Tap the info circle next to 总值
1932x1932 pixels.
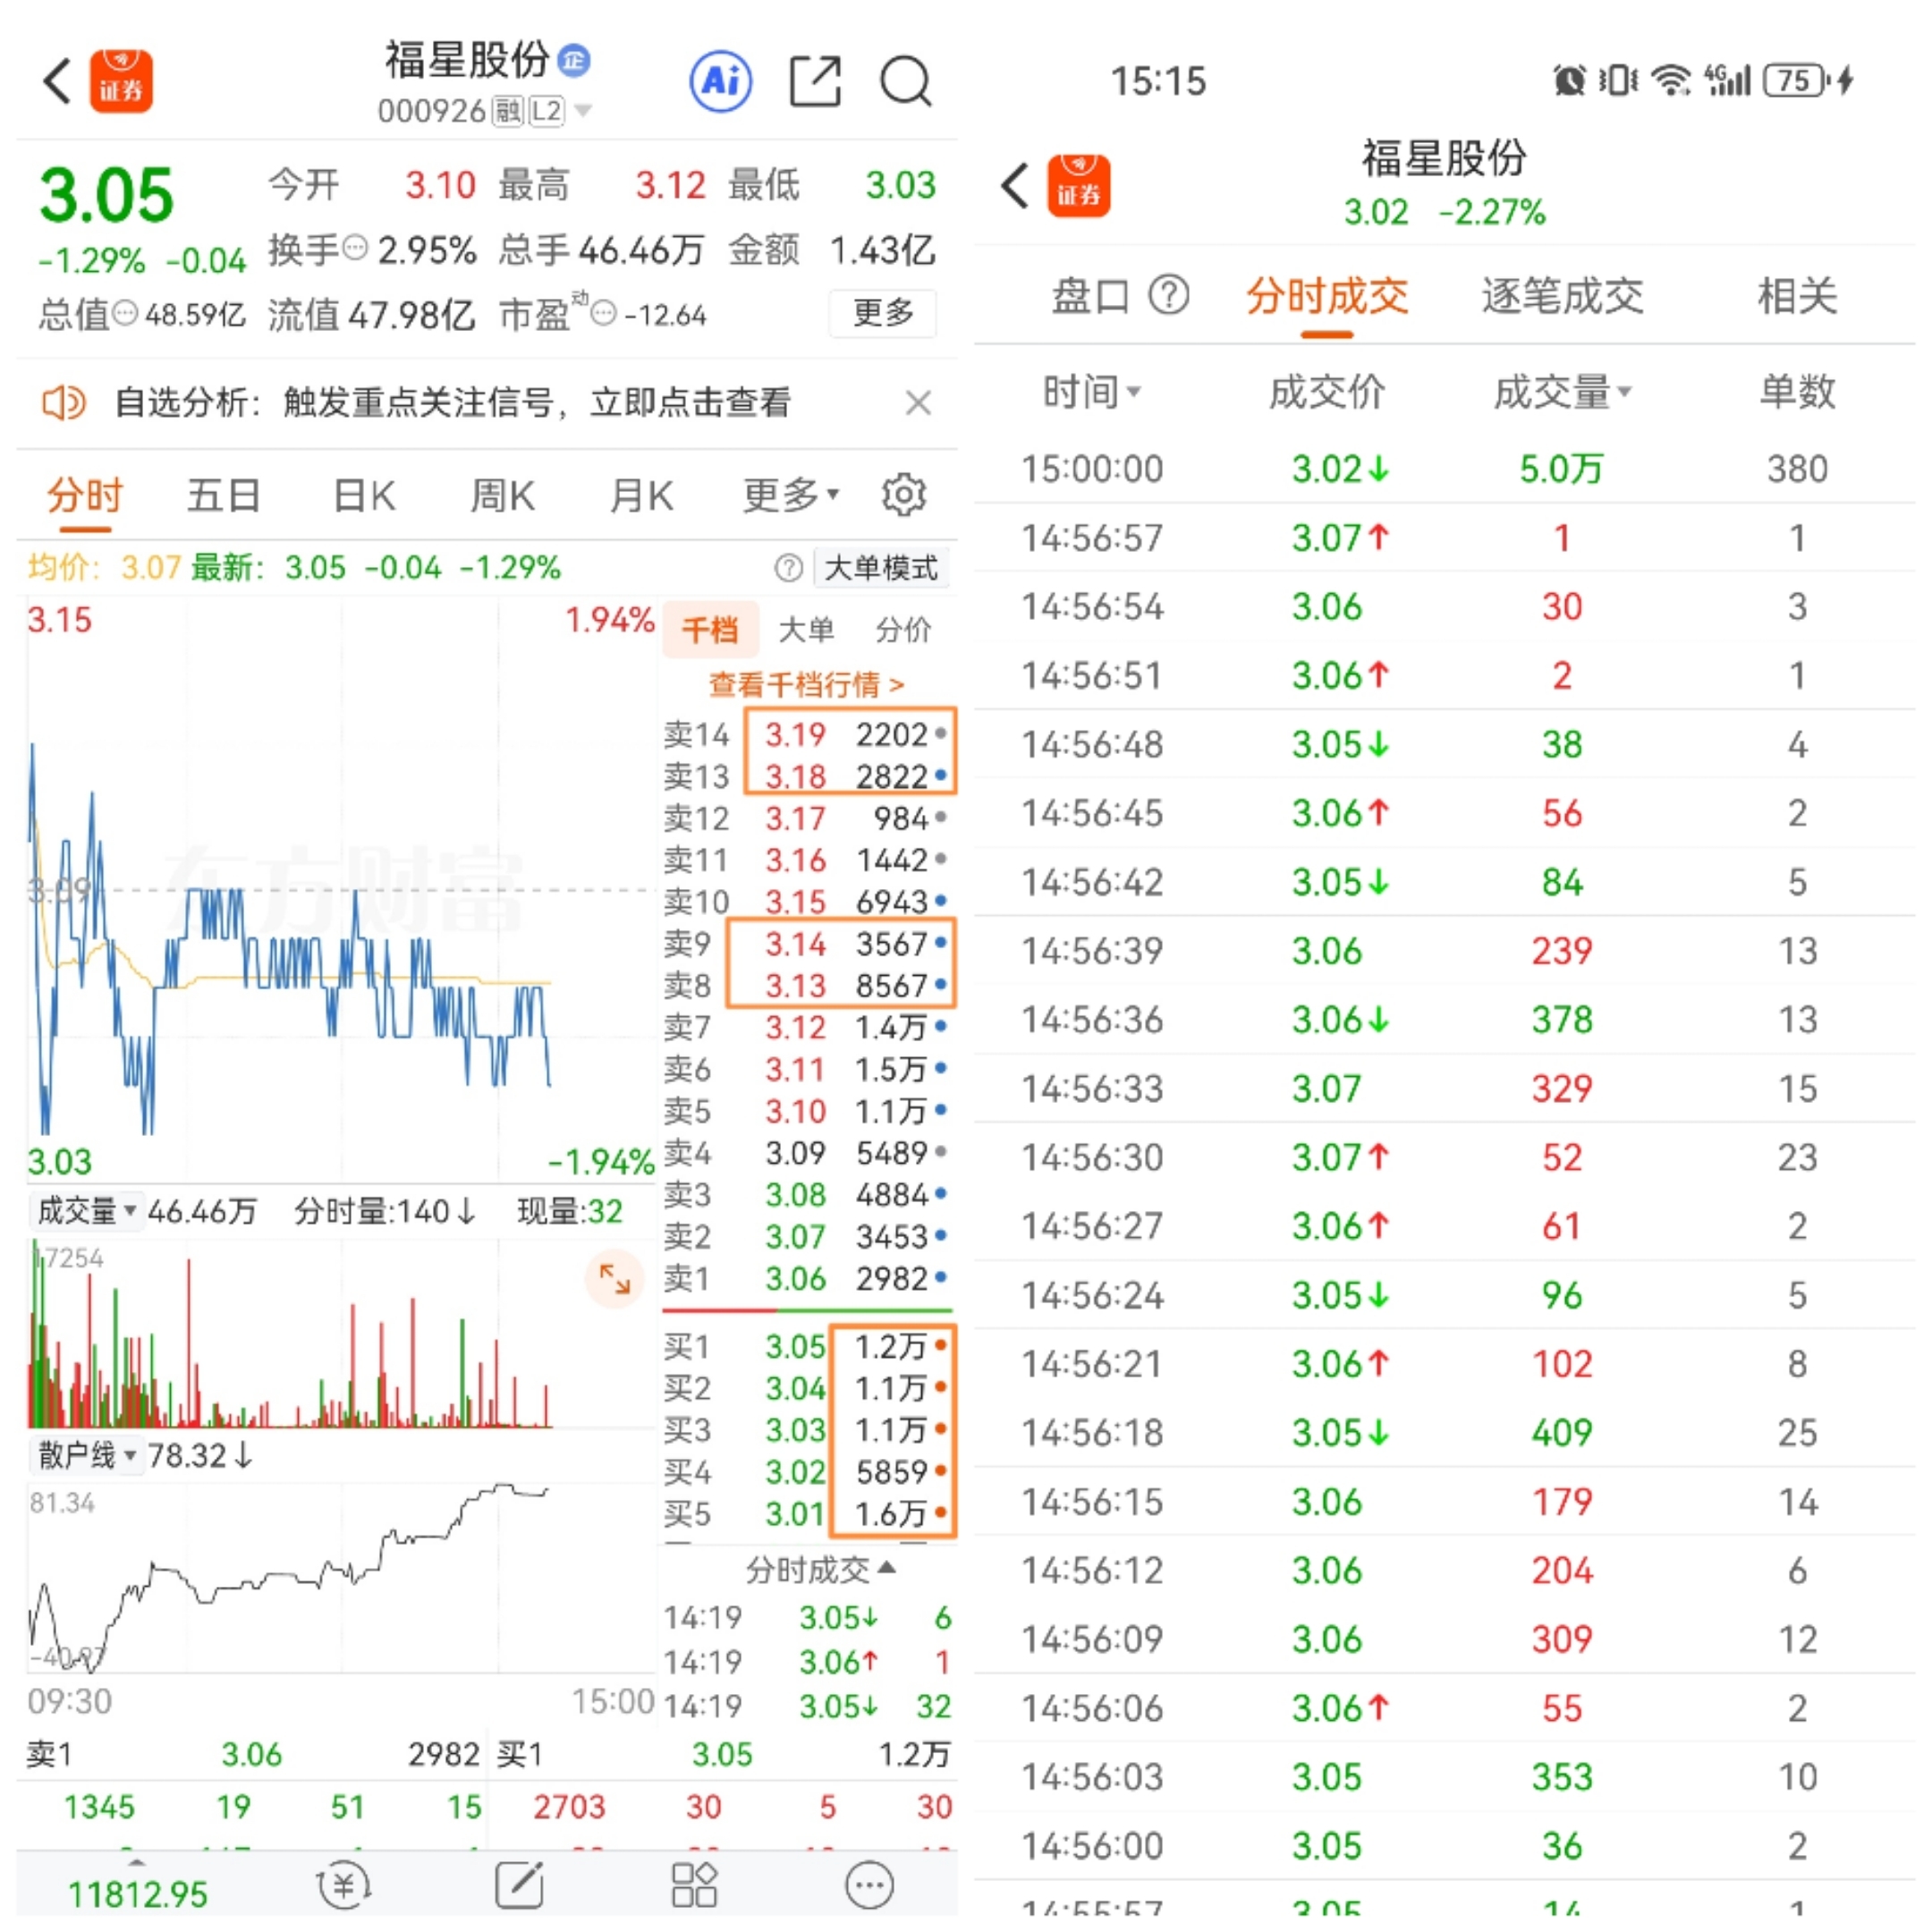125,314
